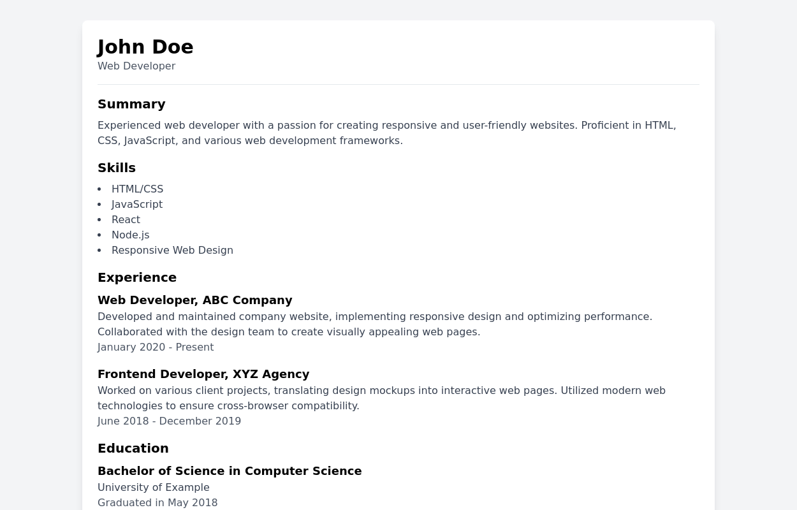The width and height of the screenshot is (797, 510).
Task: Select the Summary section heading
Action: (x=131, y=104)
